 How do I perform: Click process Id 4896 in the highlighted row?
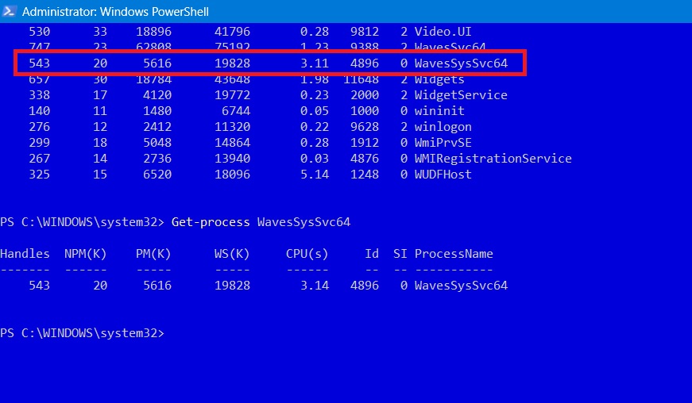364,63
